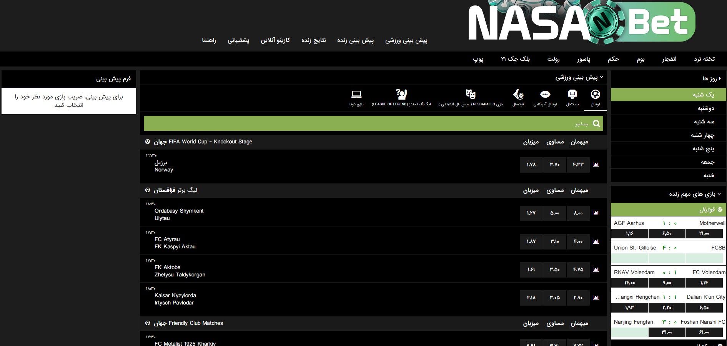The height and width of the screenshot is (346, 727).
Task: Open the FK Aktobe vs Zhetysu Taldykorgan match
Action: [x=373, y=268]
